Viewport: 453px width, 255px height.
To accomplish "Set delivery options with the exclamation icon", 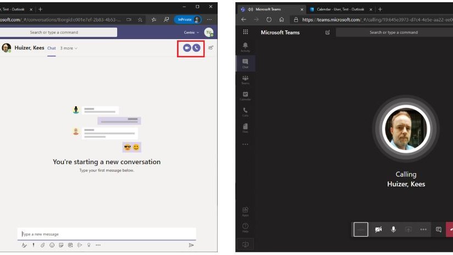I will [x=34, y=245].
